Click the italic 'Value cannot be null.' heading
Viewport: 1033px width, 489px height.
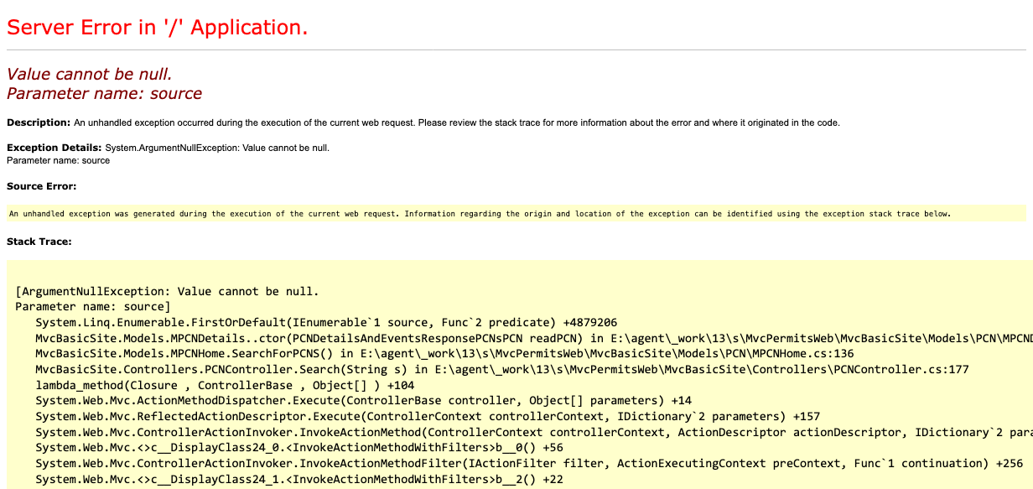click(90, 74)
